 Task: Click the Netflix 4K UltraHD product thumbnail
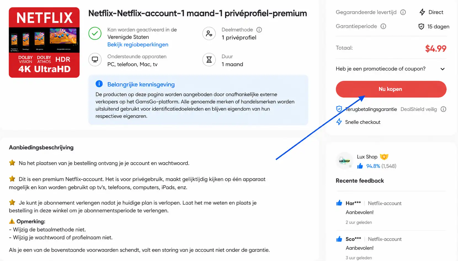[x=44, y=42]
